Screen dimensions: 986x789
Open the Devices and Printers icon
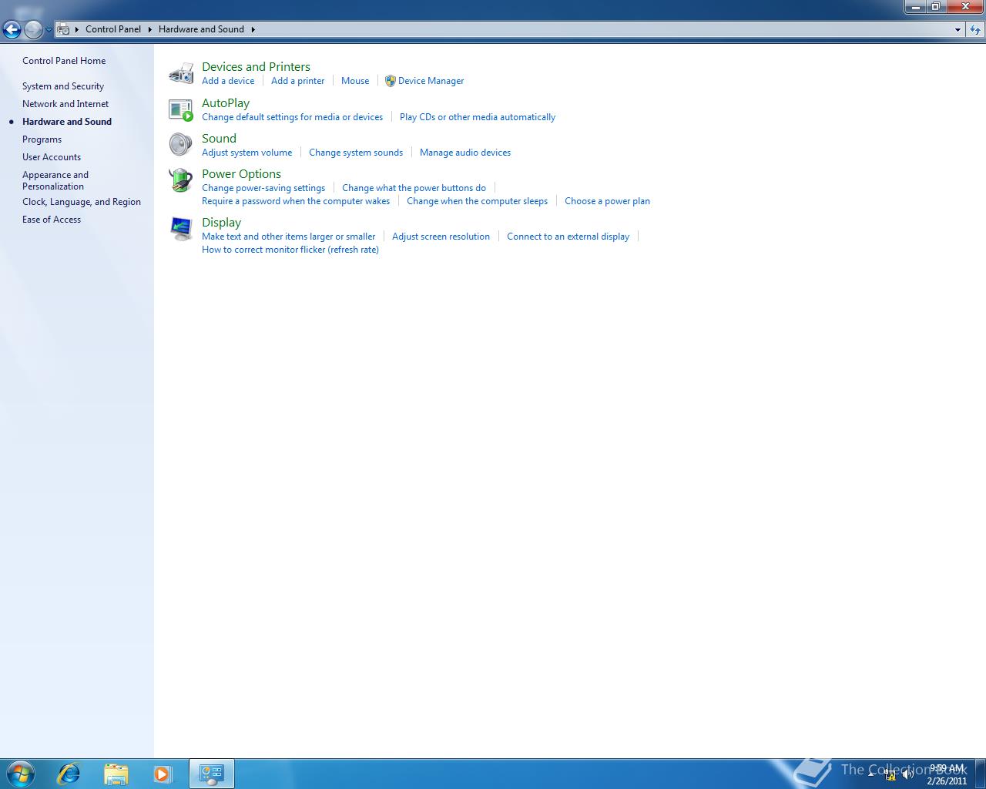181,73
